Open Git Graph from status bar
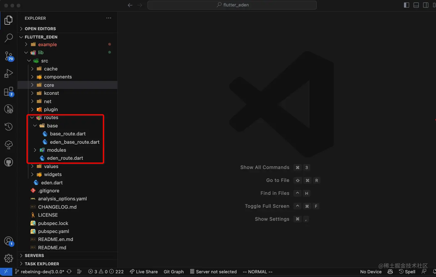This screenshot has height=277, width=436. coord(174,272)
